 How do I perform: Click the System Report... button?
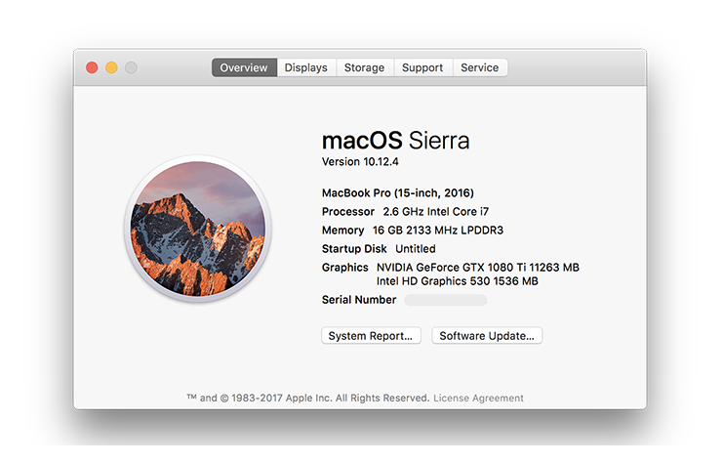371,335
